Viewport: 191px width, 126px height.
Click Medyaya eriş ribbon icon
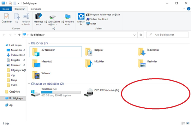39,19
